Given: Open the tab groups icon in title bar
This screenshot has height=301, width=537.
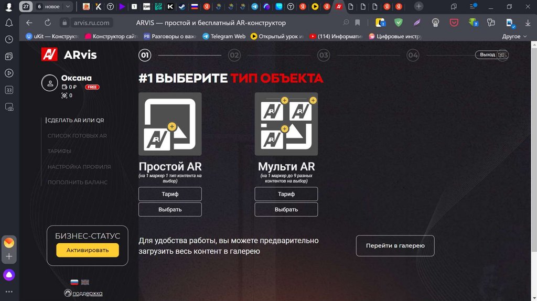Looking at the screenshot, I should 454,6.
